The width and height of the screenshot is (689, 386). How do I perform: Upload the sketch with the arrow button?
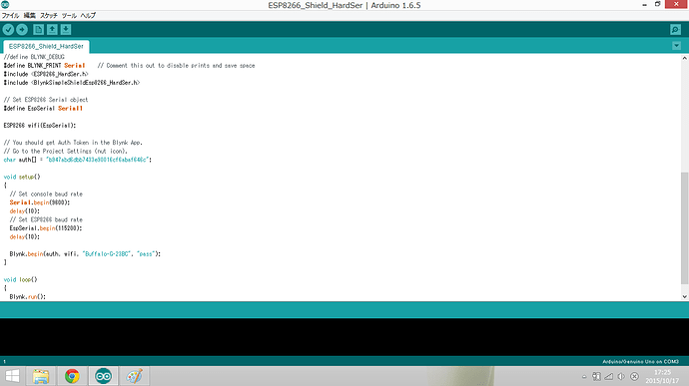point(22,29)
